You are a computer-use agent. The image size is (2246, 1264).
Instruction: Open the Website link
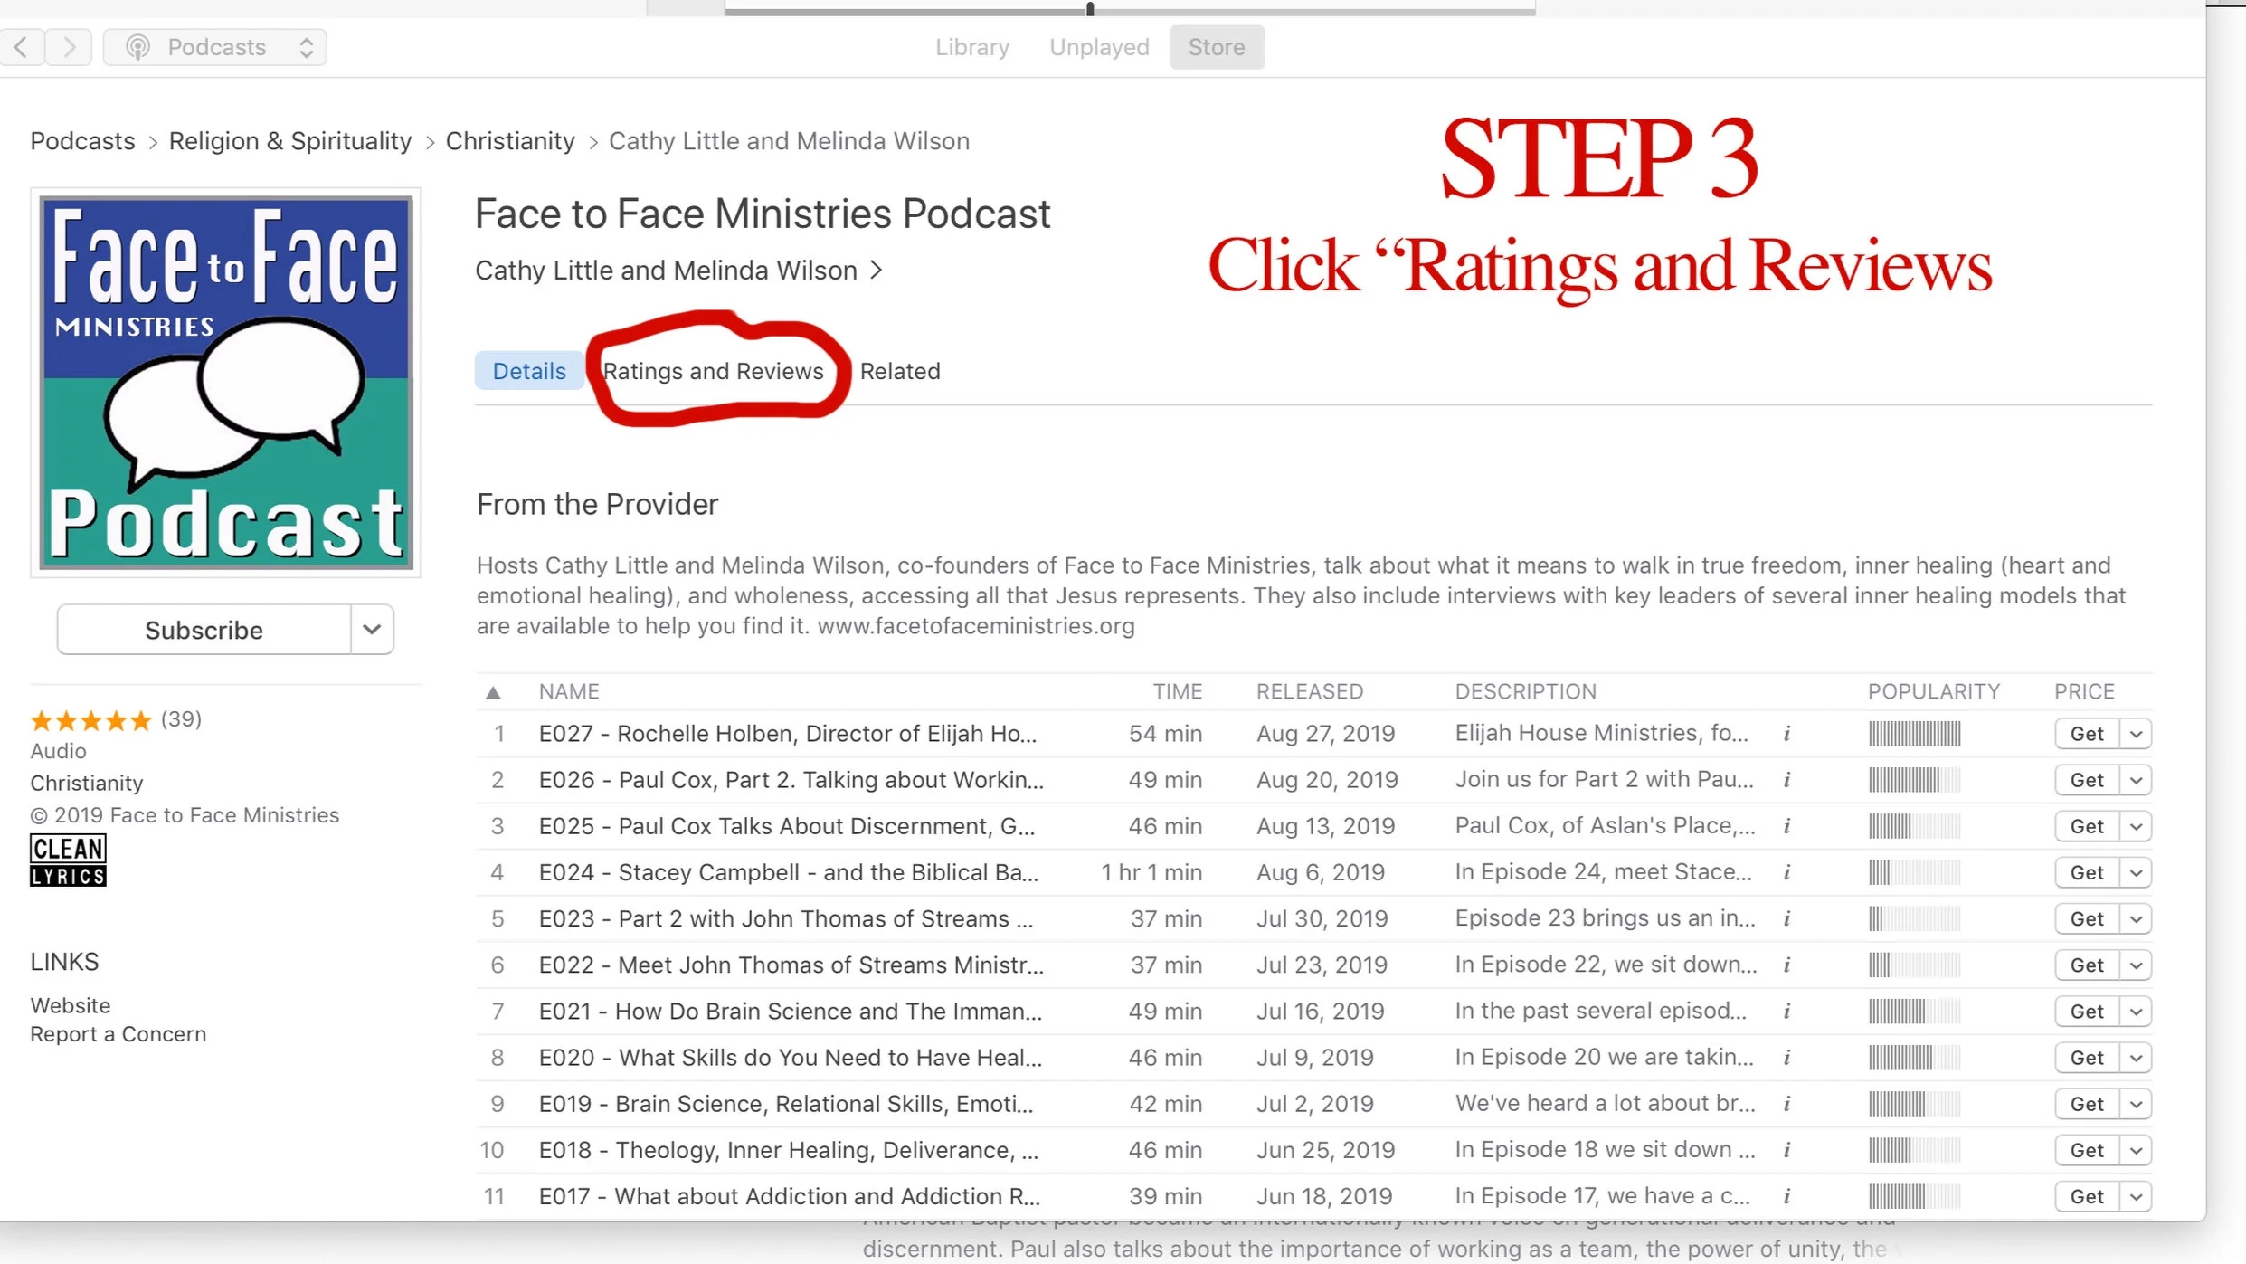pos(71,1005)
